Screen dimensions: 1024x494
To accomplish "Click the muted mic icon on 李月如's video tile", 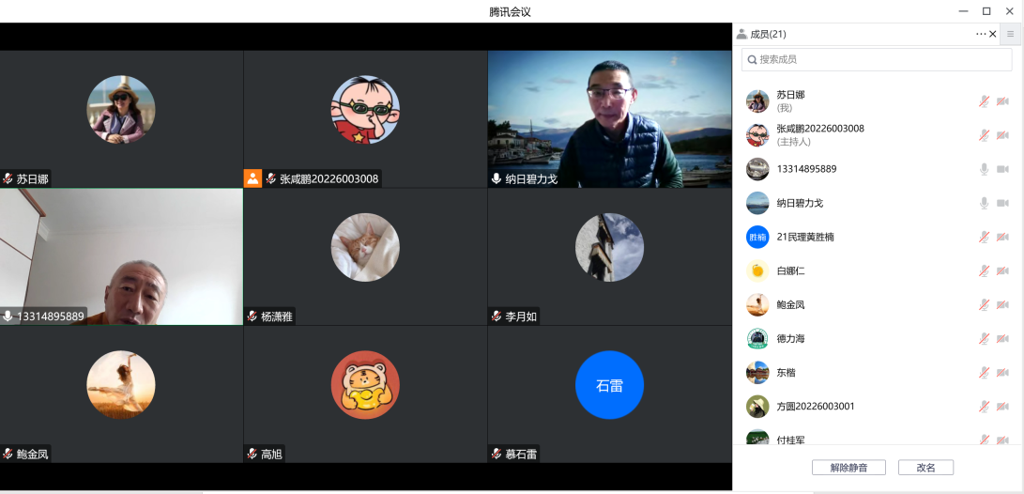I will click(x=497, y=316).
